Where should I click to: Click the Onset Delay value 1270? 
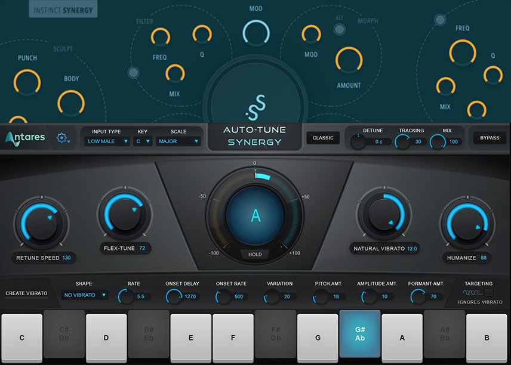click(x=190, y=296)
